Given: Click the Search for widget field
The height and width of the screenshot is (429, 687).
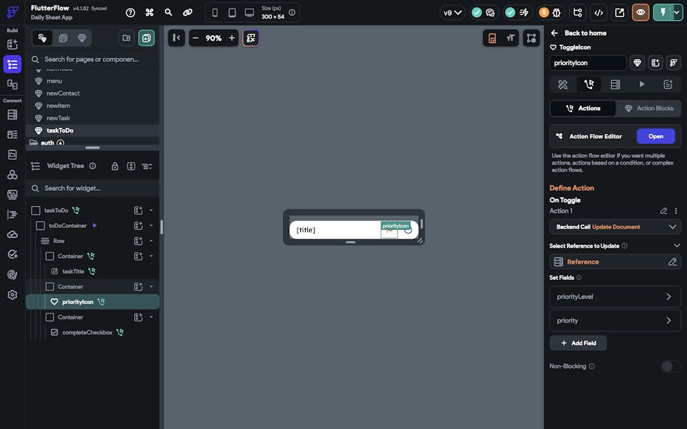Looking at the screenshot, I should pos(93,188).
